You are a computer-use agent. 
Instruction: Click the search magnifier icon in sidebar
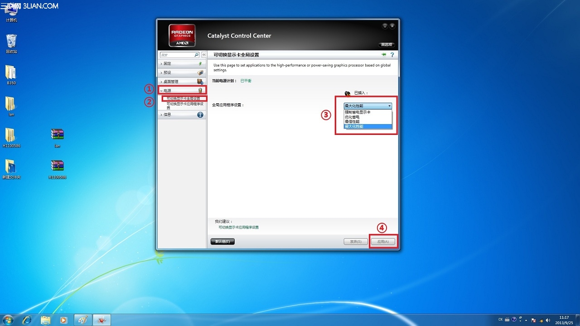point(197,55)
